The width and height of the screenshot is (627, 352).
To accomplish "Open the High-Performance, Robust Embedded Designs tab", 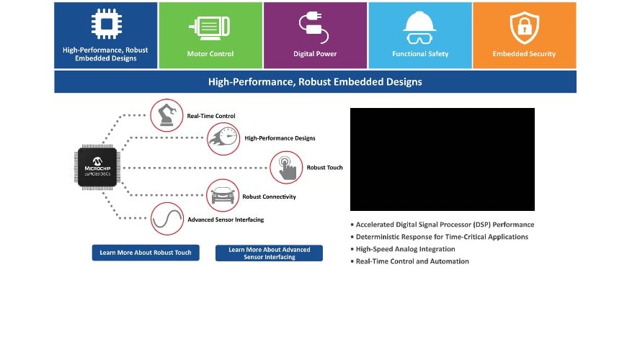I will pos(106,54).
